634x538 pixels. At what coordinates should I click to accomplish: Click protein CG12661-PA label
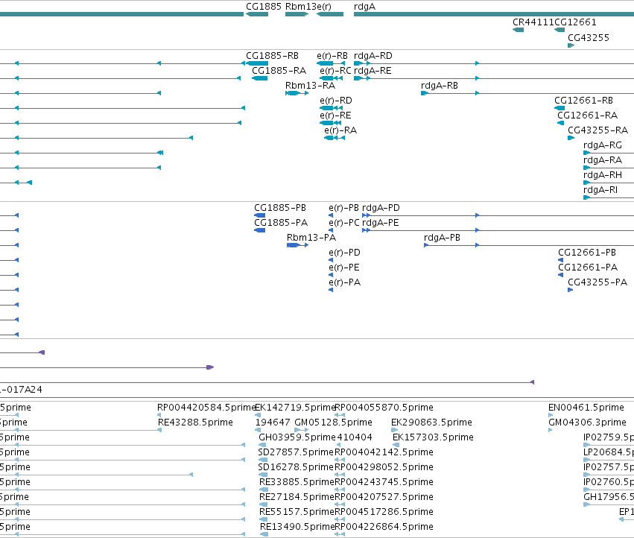coord(588,268)
